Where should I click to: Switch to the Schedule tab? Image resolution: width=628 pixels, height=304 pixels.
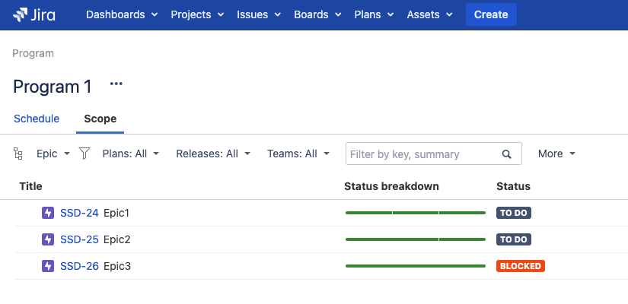(x=37, y=119)
